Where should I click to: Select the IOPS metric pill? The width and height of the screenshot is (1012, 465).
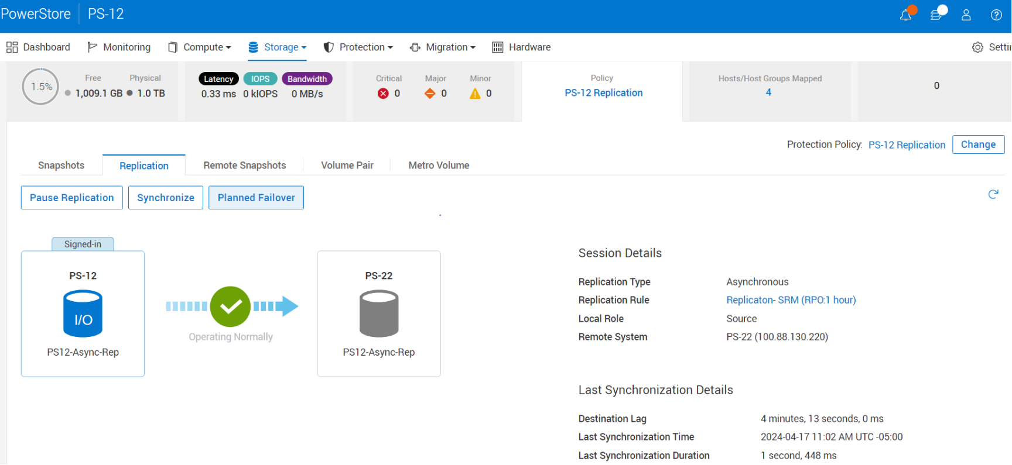tap(261, 79)
